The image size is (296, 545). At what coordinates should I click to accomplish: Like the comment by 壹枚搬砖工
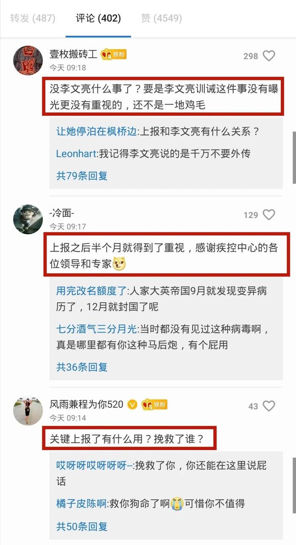point(269,56)
